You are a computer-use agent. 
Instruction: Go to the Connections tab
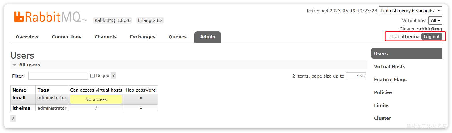pyautogui.click(x=66, y=37)
